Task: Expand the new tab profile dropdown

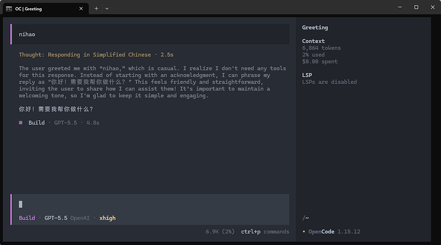Action: pos(107,9)
